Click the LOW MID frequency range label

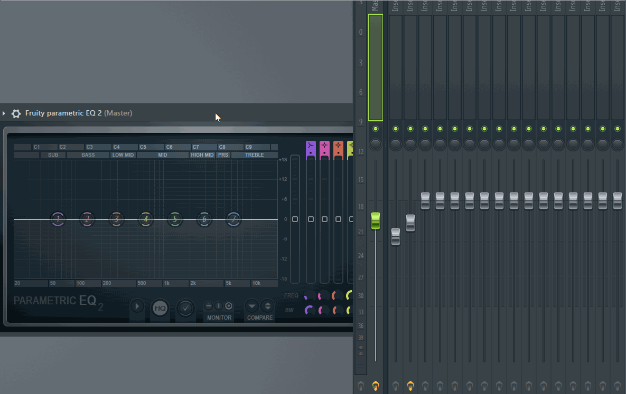123,155
